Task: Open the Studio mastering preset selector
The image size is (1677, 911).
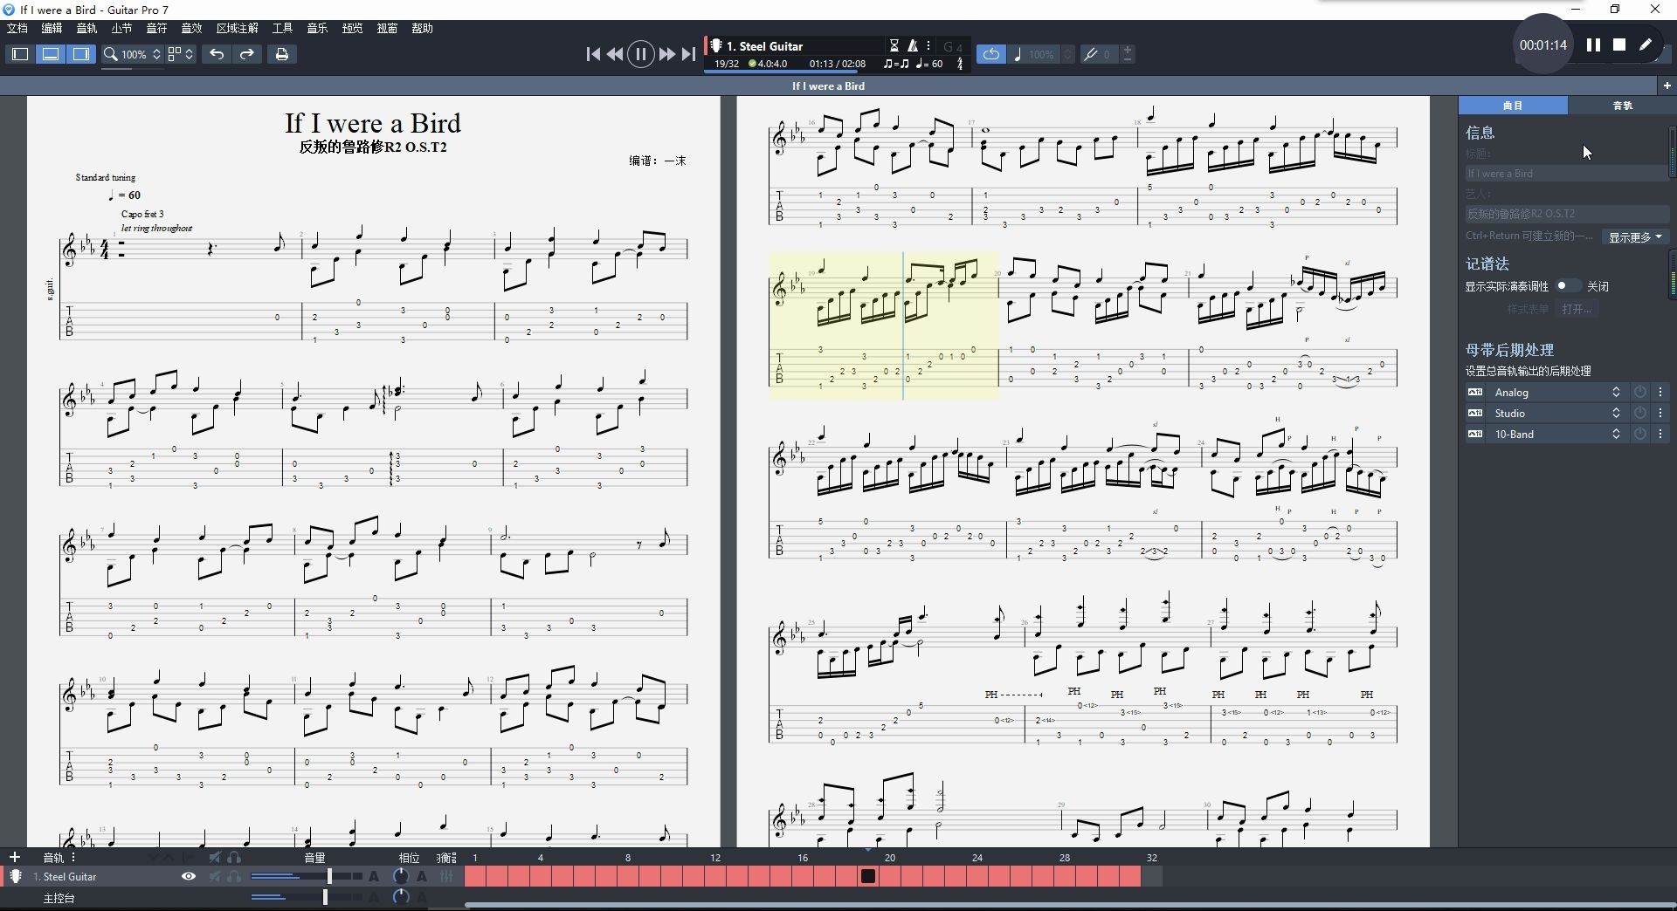Action: (x=1556, y=414)
